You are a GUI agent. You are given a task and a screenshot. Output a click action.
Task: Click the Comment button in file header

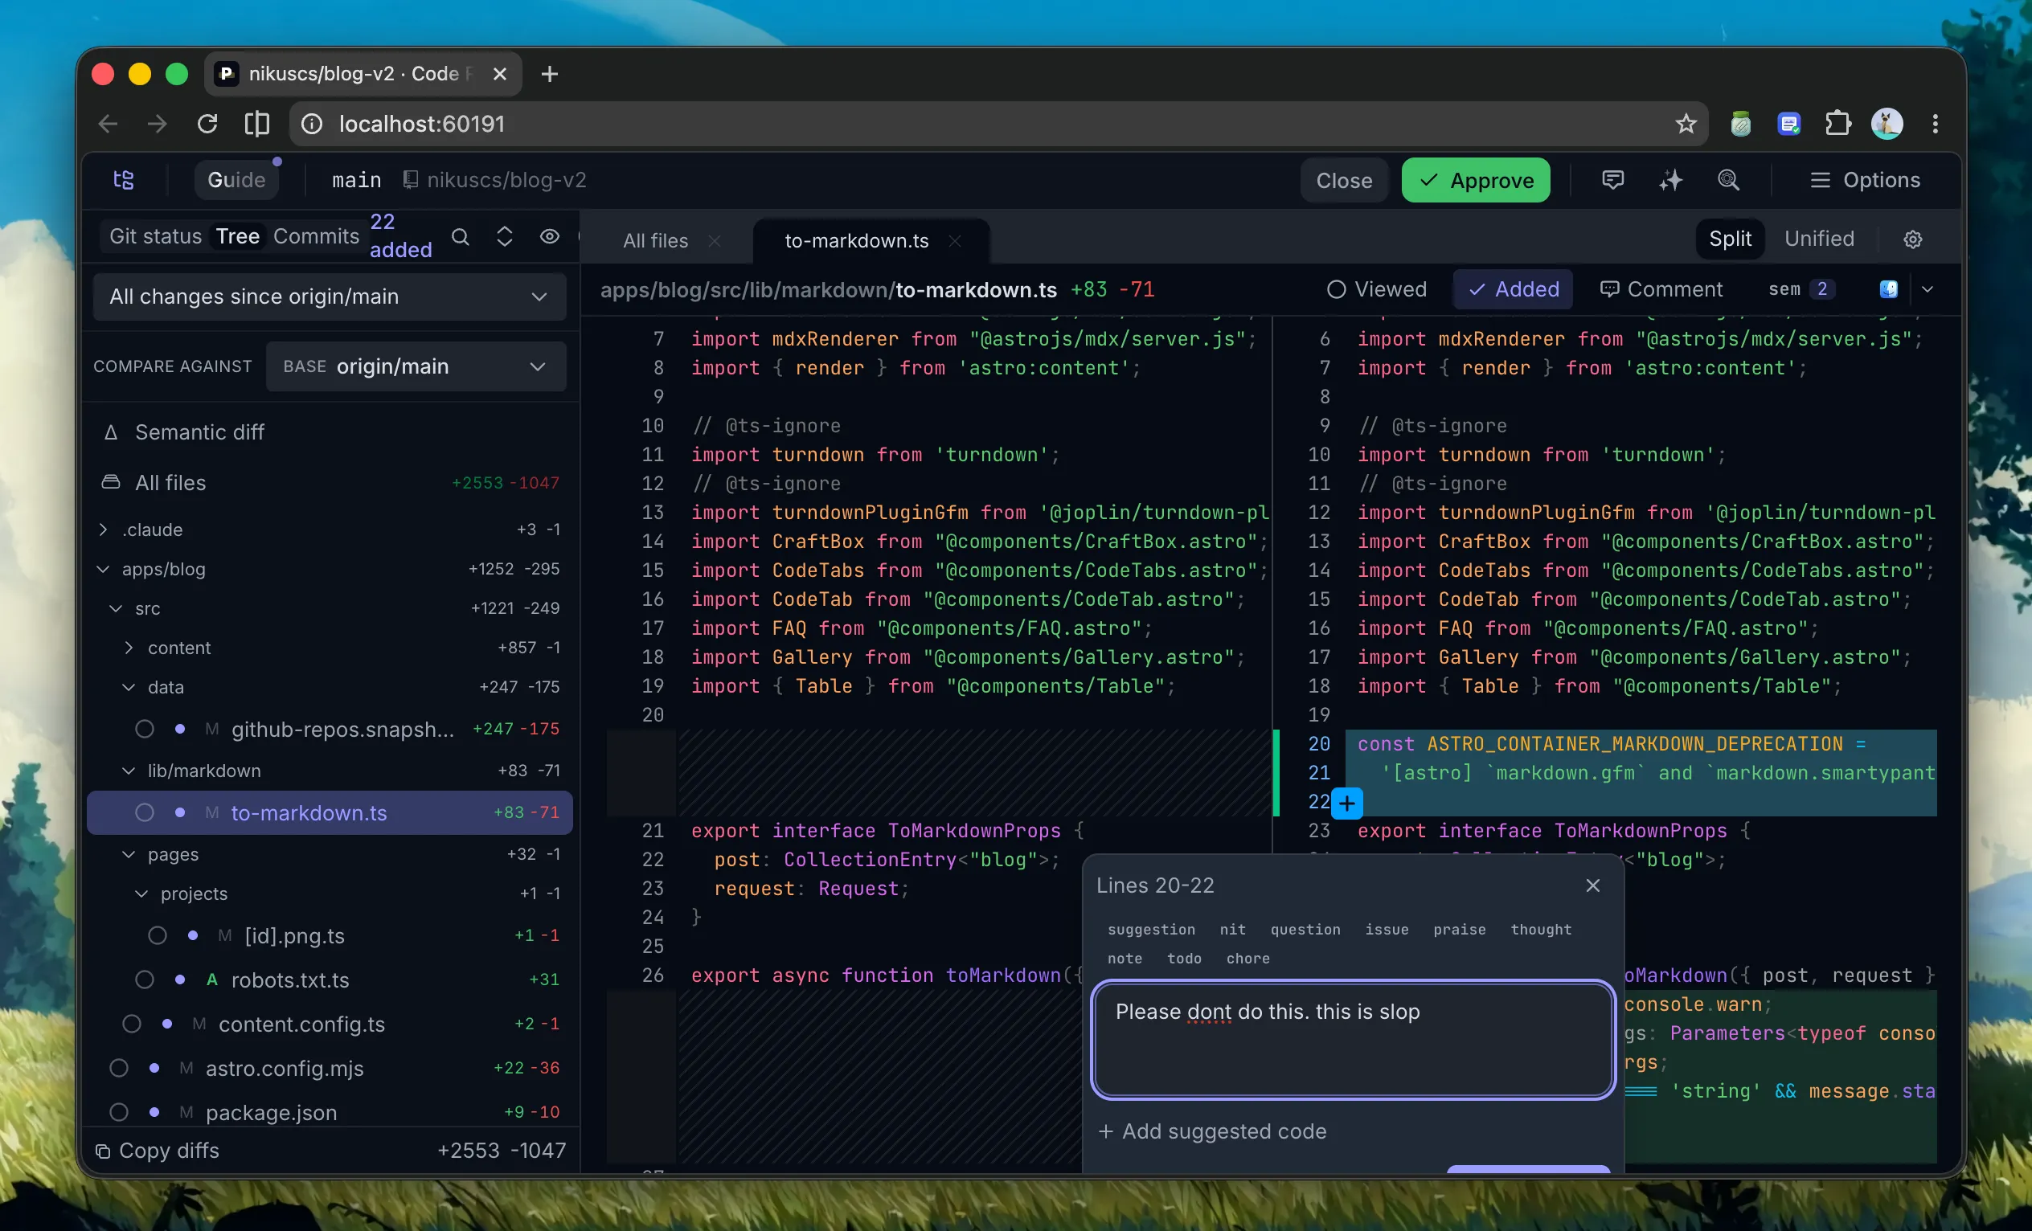tap(1661, 289)
